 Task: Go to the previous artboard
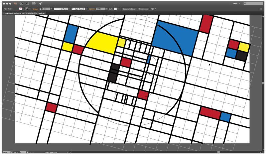[18, 152]
